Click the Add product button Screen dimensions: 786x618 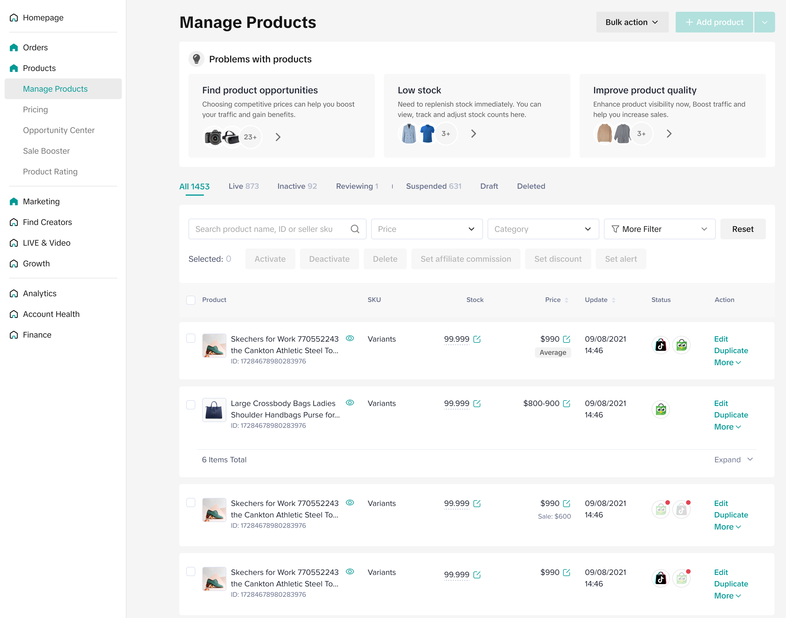[x=714, y=22]
